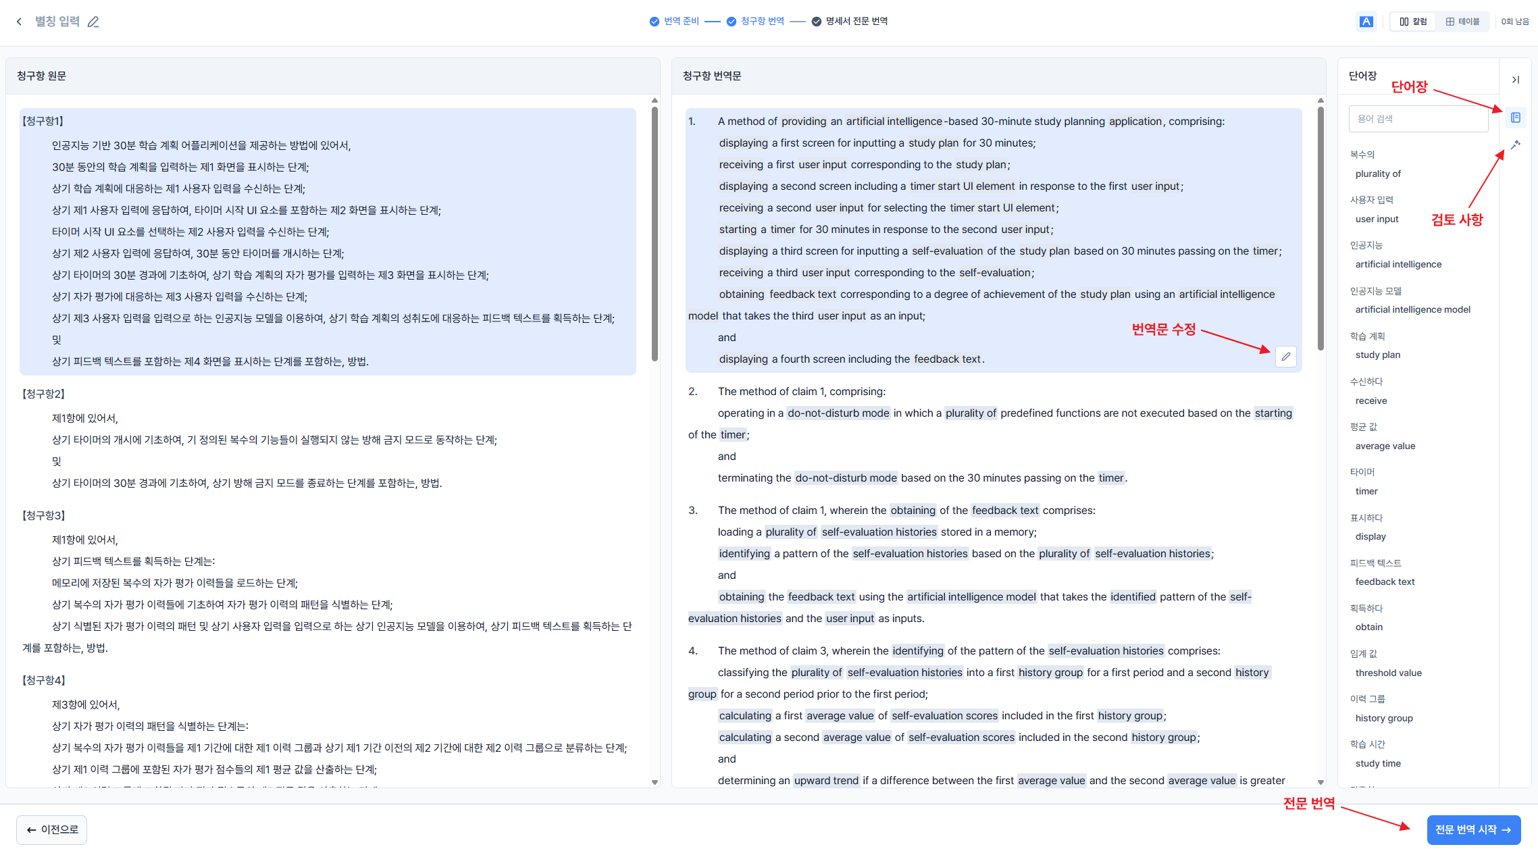Image resolution: width=1538 pixels, height=849 pixels.
Task: Click the back chevron beside 별칭 입력
Action: (x=19, y=22)
